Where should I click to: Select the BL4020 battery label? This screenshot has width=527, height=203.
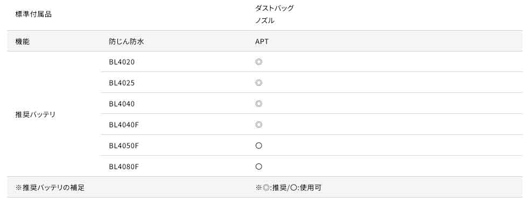pos(122,62)
